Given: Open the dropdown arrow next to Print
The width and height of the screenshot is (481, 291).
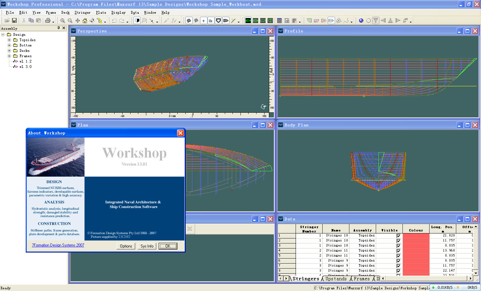Looking at the screenshot, I should click(x=53, y=22).
